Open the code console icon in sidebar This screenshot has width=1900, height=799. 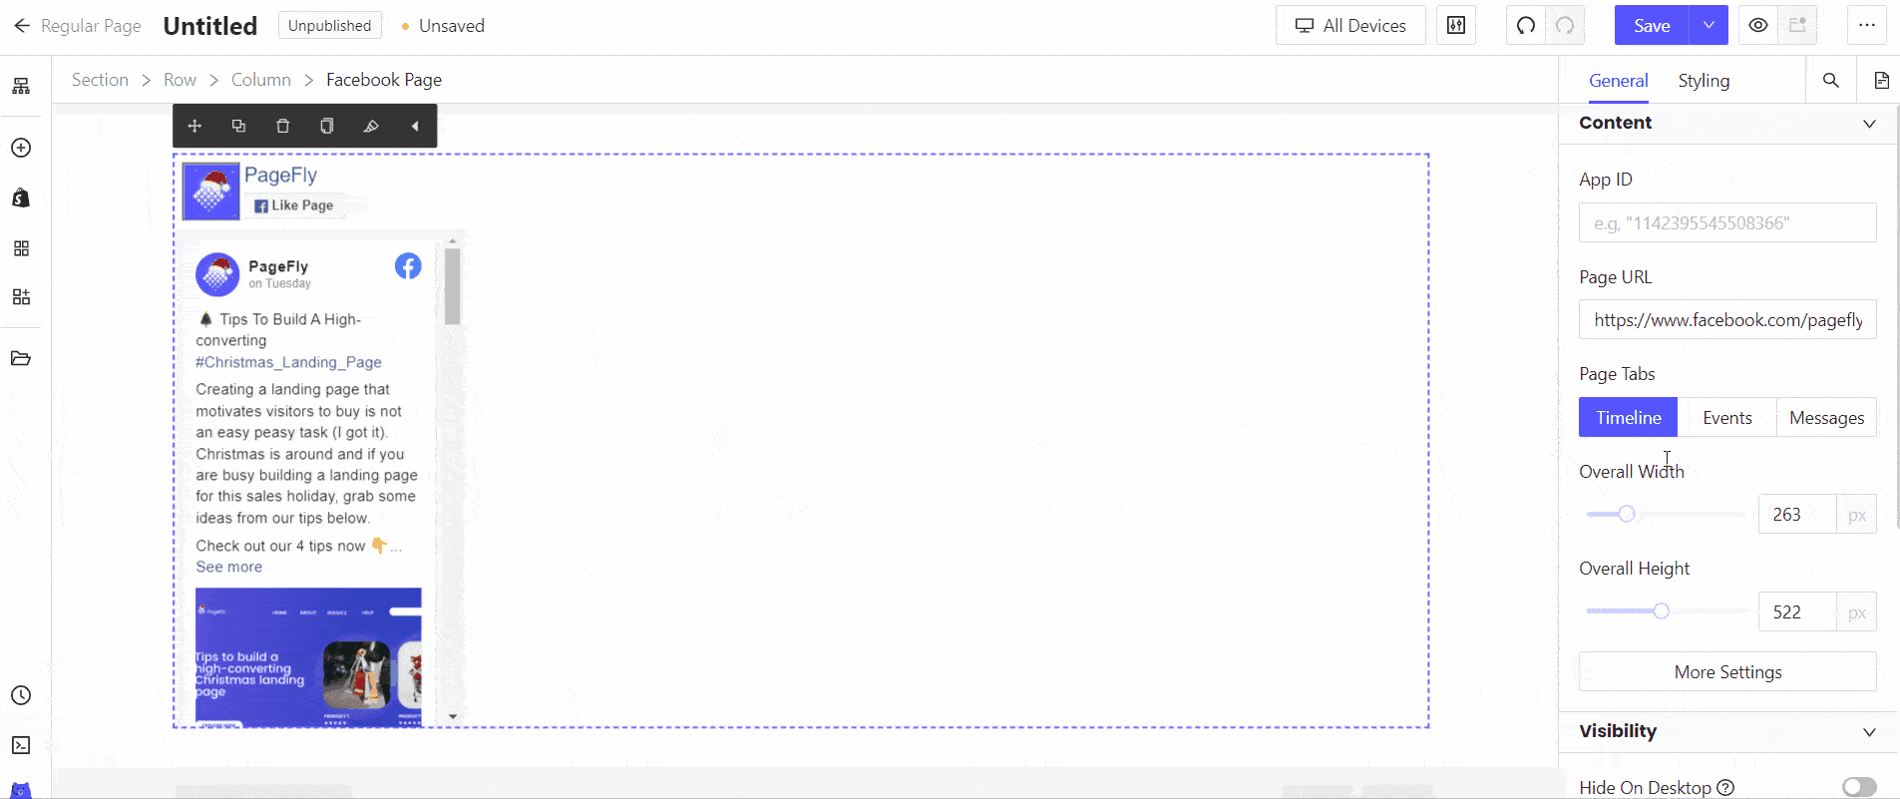click(x=21, y=745)
